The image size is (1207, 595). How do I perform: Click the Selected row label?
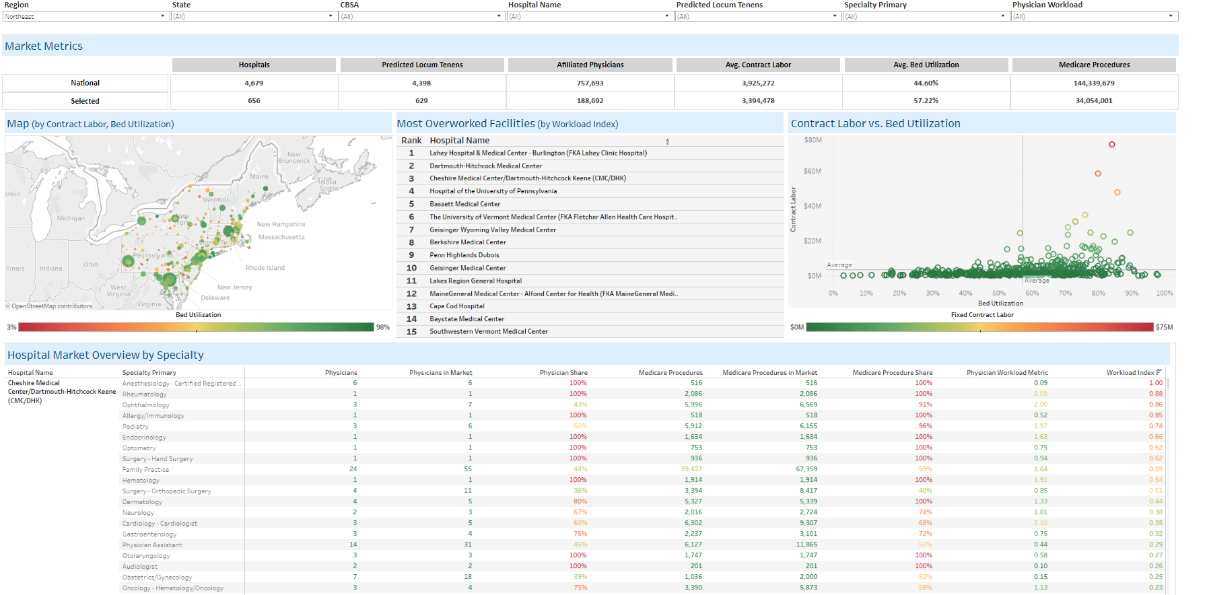click(x=85, y=101)
